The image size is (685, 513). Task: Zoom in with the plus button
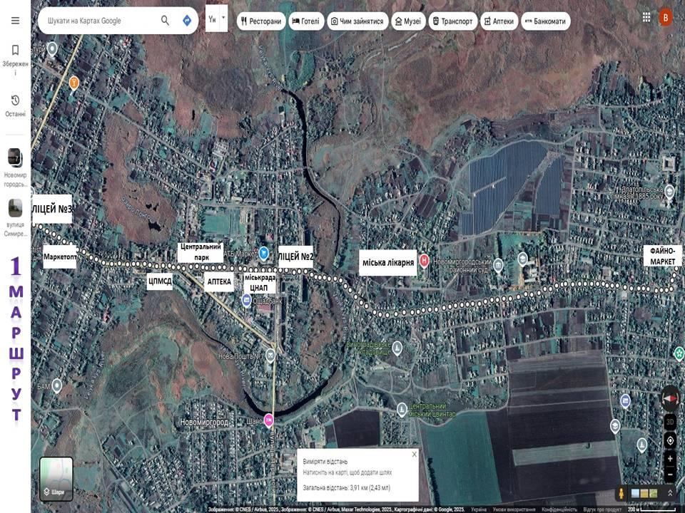coord(670,458)
